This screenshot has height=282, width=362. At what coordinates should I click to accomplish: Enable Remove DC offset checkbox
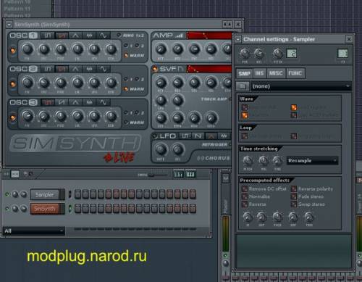(245, 188)
